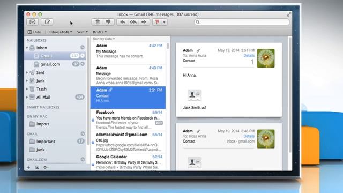
Task: Click the preview pane scrollbar
Action: [290, 94]
